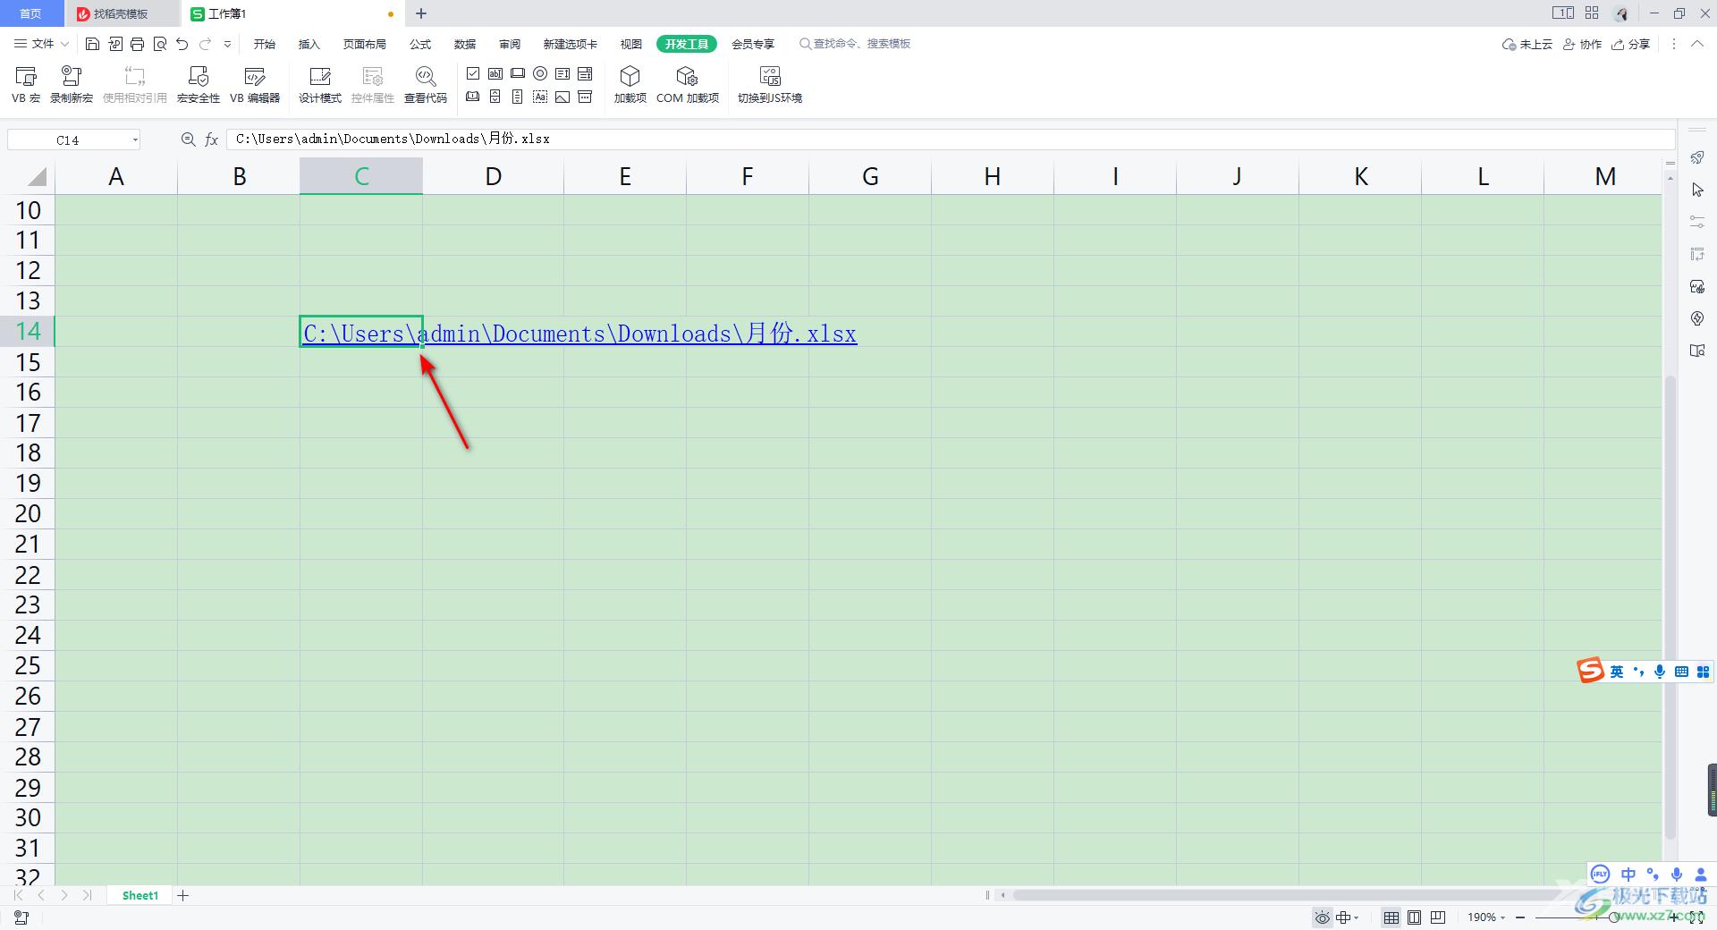Insert a combo box control

[585, 73]
